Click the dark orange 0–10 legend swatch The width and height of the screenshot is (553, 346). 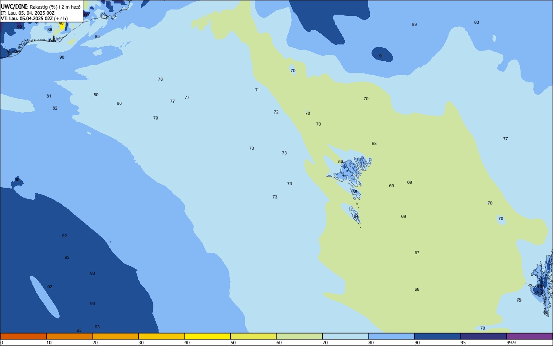(x=23, y=336)
